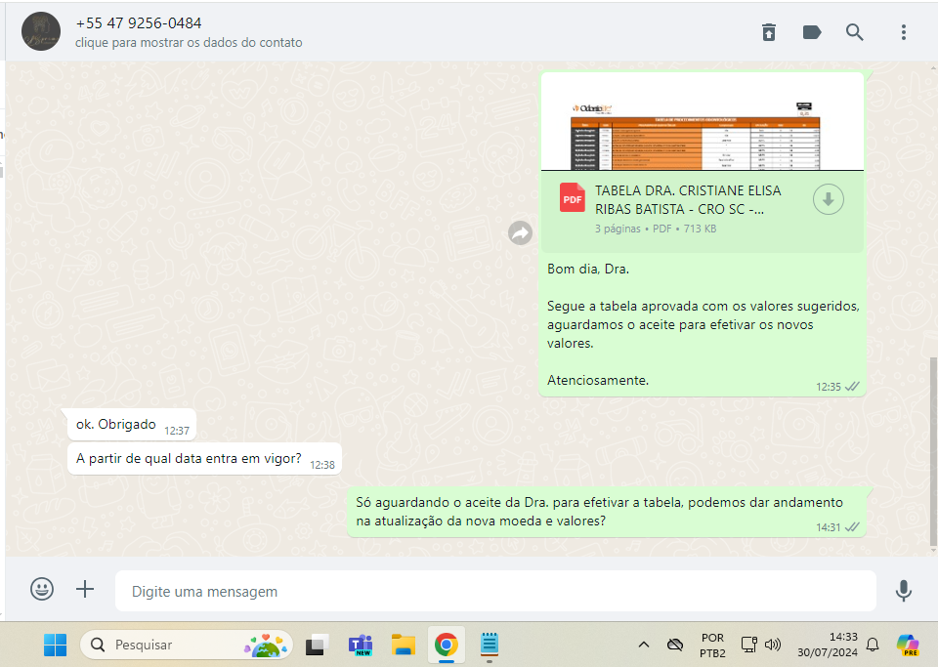Open Task View on the taskbar
Image resolution: width=938 pixels, height=667 pixels.
(x=317, y=645)
